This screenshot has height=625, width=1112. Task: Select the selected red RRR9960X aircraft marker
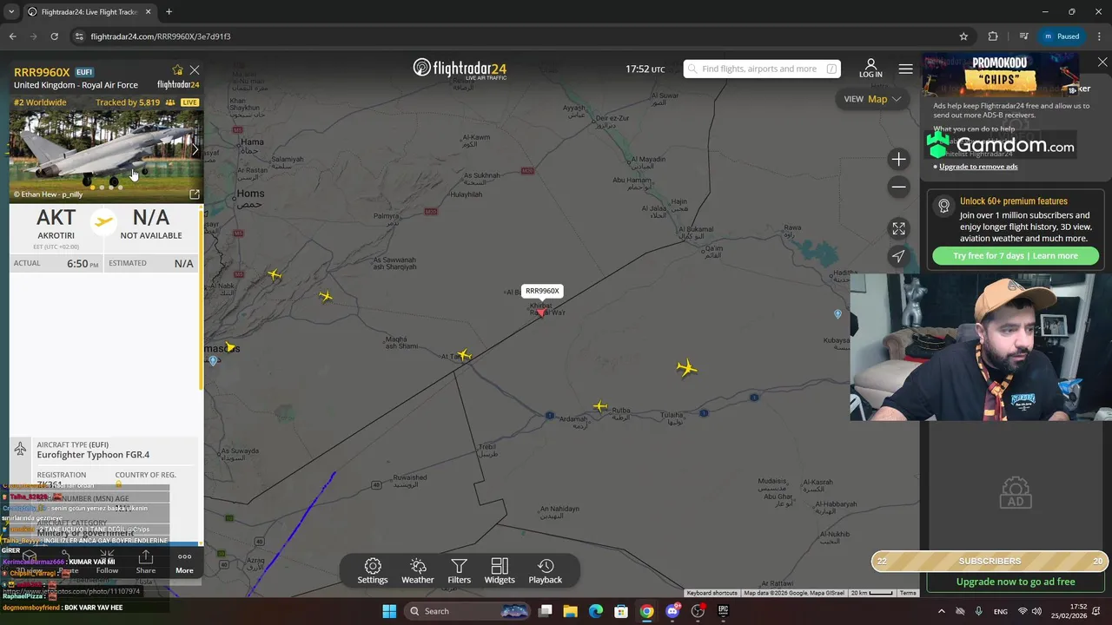click(x=540, y=312)
